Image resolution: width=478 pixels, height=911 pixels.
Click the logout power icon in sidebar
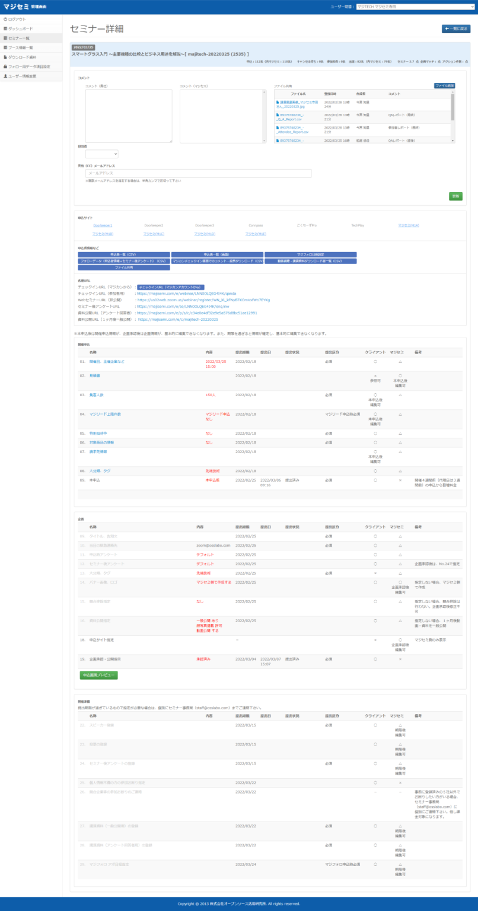point(5,19)
